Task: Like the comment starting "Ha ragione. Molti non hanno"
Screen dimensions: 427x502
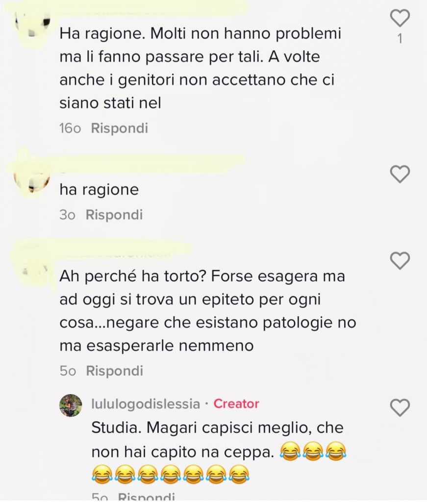Action: 400,18
